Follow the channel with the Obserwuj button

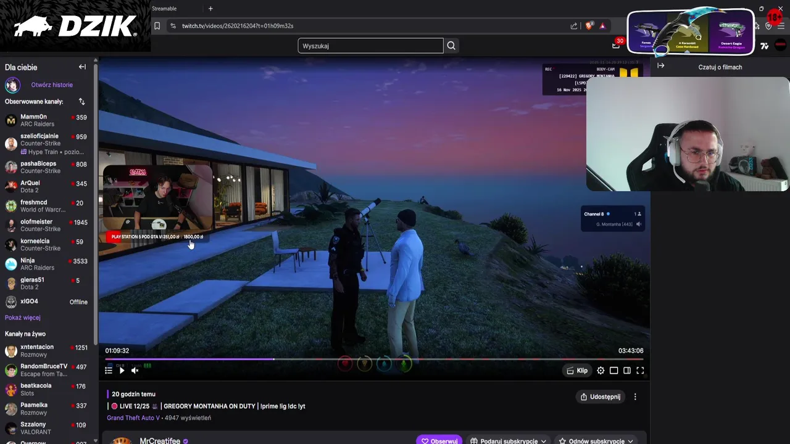tap(439, 441)
